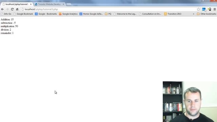Open the Other bookmarks folder
The image size is (217, 122).
pos(206,14)
